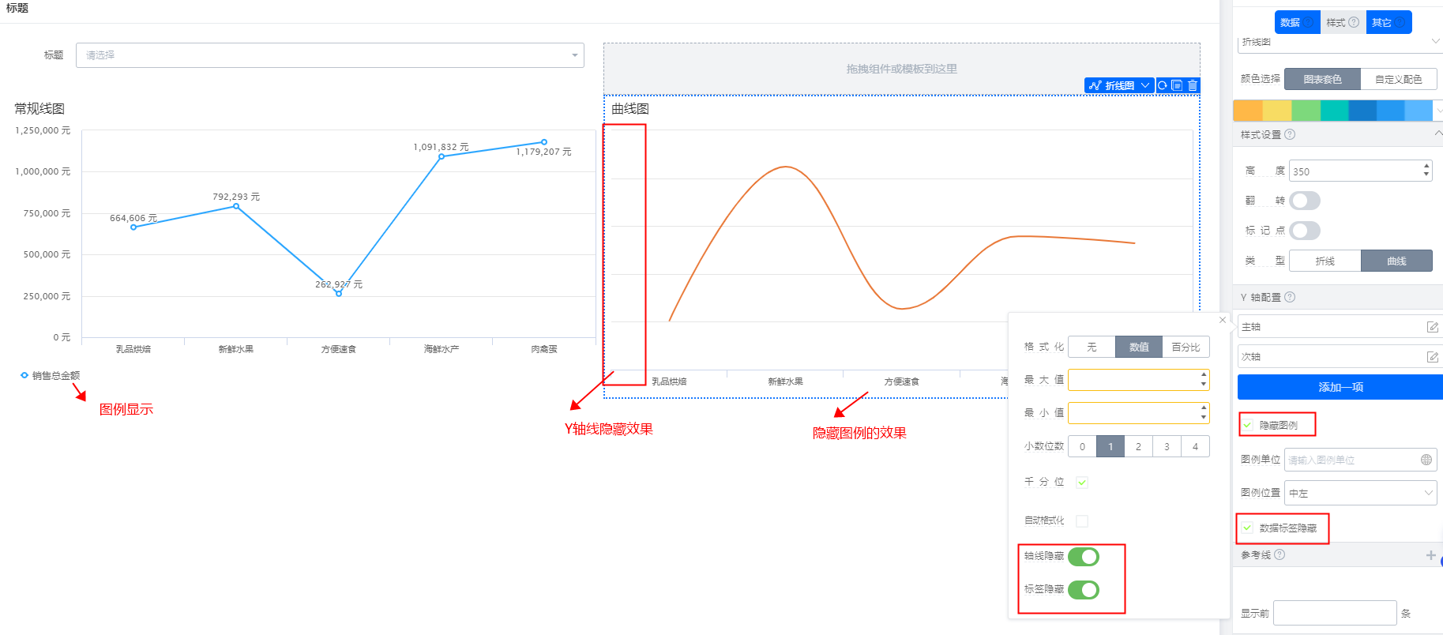
Task: Switch to the 其它 tab
Action: tap(1389, 22)
